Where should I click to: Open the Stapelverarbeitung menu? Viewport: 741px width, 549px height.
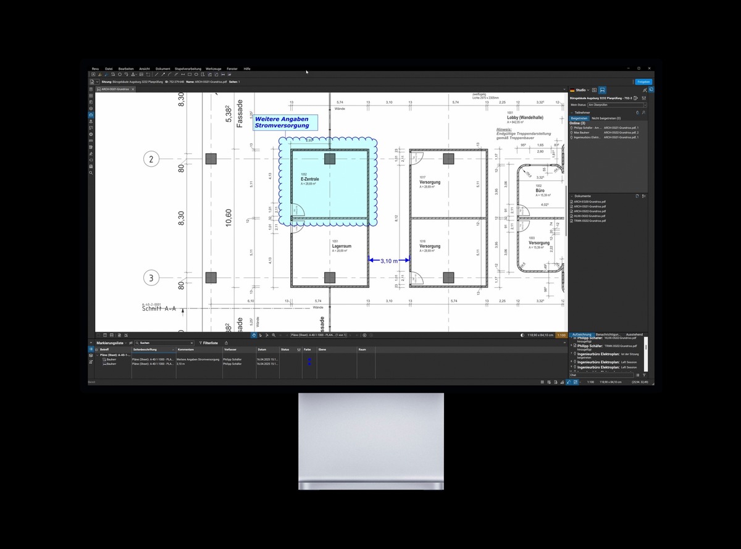click(x=188, y=69)
